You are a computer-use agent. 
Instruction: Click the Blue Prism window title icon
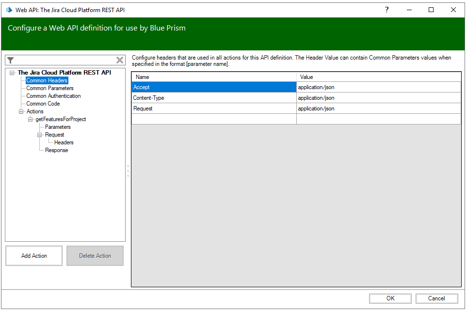tap(9, 10)
